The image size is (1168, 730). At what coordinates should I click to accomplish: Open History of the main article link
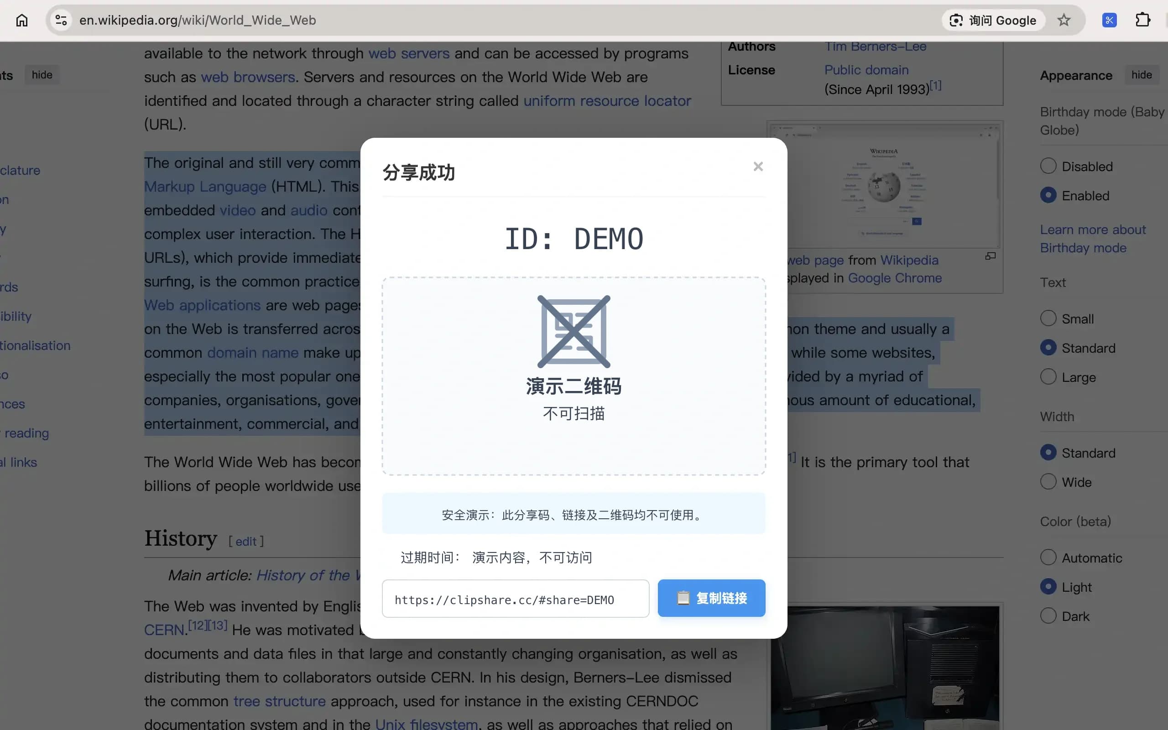coord(309,575)
